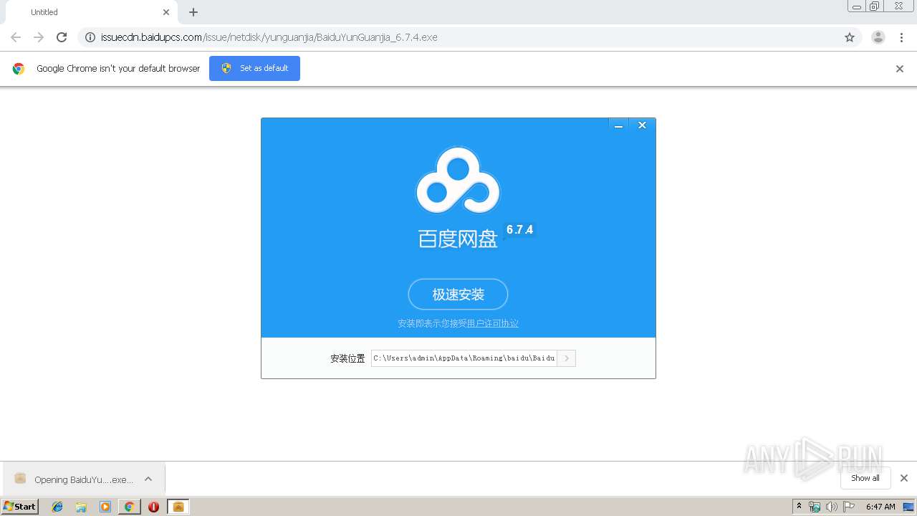Close the downloads bar
This screenshot has height=516, width=917.
click(x=904, y=478)
